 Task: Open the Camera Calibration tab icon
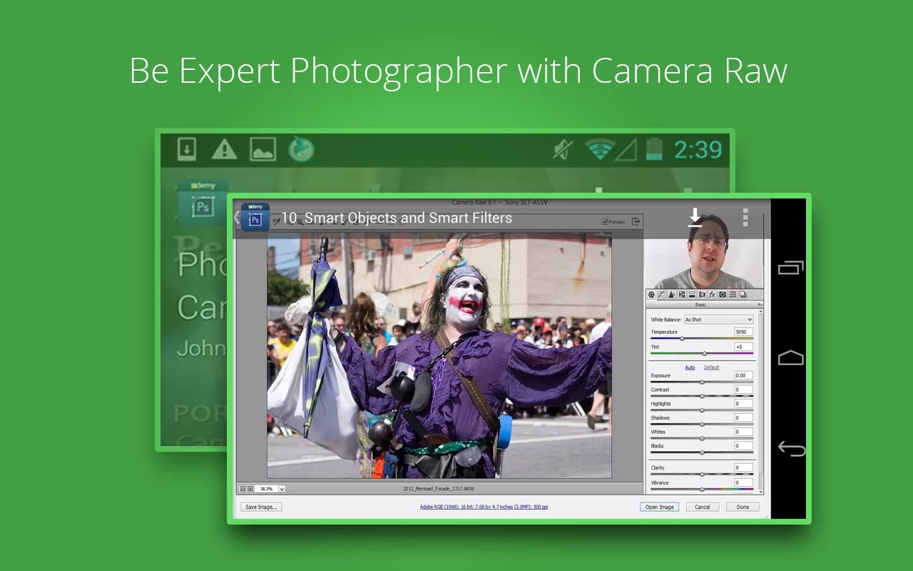coord(722,295)
